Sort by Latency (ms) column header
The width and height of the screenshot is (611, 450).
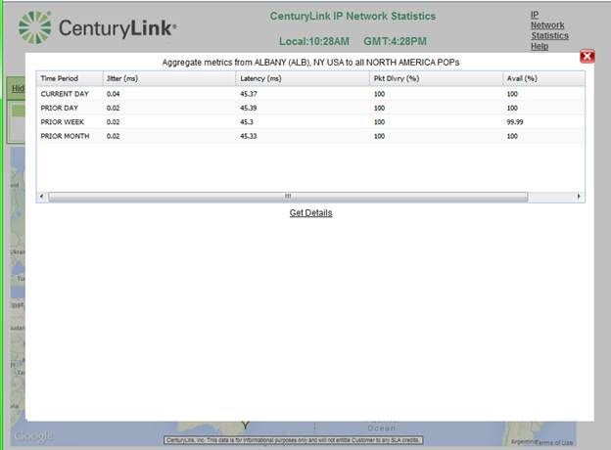(x=303, y=78)
